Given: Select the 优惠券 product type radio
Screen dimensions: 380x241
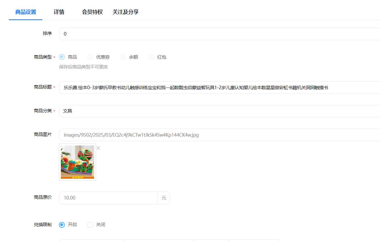Looking at the screenshot, I should click(x=90, y=57).
